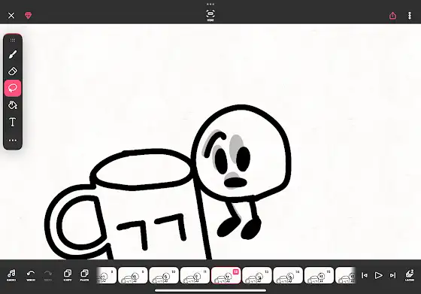Open the Share/export icon
The image size is (421, 294).
point(392,16)
